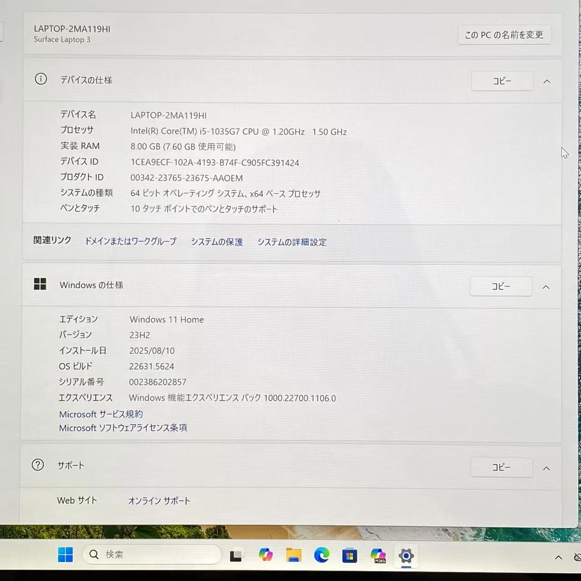Click the info icon beside デバイスの仕様
This screenshot has height=581, width=581.
[41, 79]
